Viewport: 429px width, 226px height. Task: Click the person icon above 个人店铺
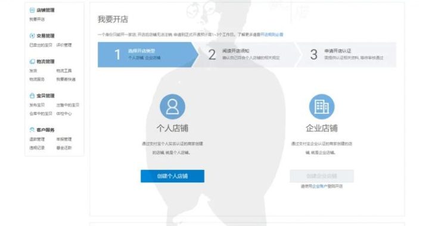tap(172, 106)
